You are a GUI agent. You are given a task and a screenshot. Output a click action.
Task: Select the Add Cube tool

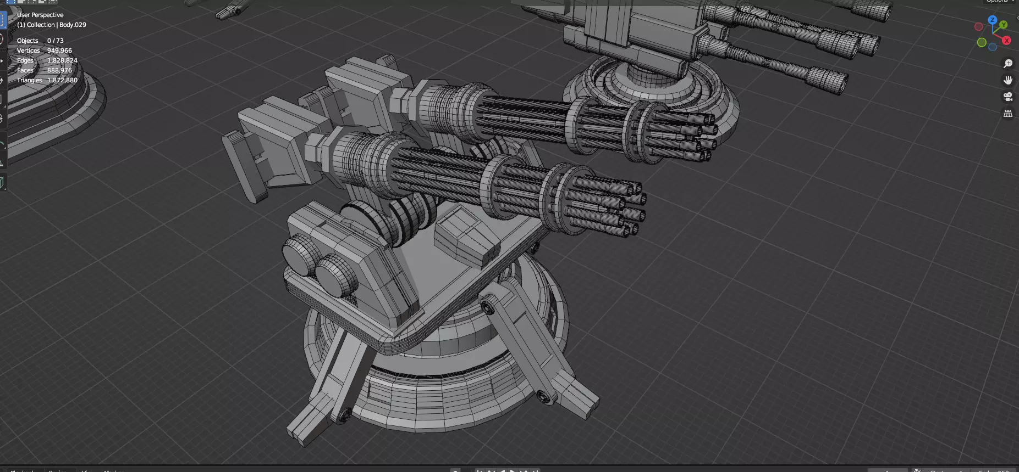[x=2, y=183]
